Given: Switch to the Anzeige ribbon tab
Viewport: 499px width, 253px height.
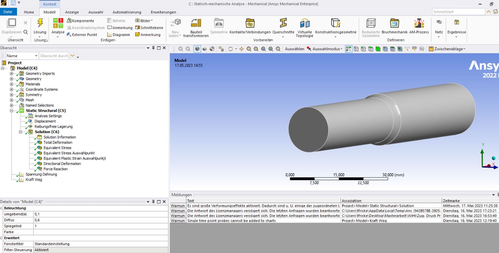Looking at the screenshot, I should tap(72, 12).
